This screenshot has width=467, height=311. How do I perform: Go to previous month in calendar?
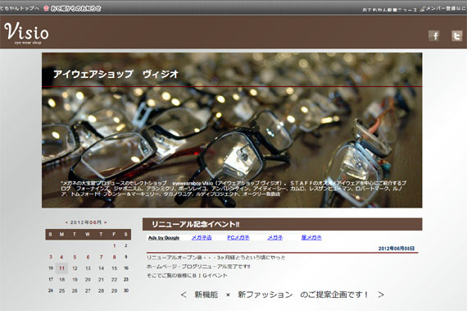tap(66, 222)
